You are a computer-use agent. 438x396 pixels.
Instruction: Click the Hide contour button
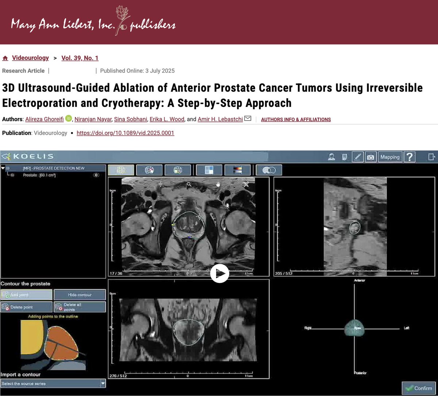[x=80, y=295]
